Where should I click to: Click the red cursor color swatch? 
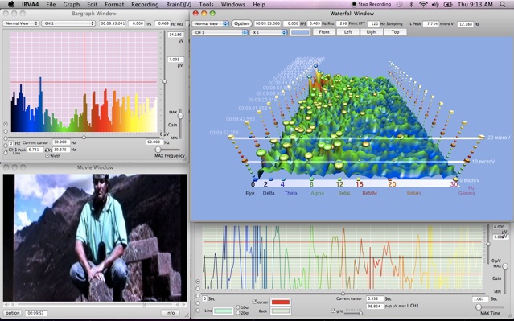click(x=280, y=302)
